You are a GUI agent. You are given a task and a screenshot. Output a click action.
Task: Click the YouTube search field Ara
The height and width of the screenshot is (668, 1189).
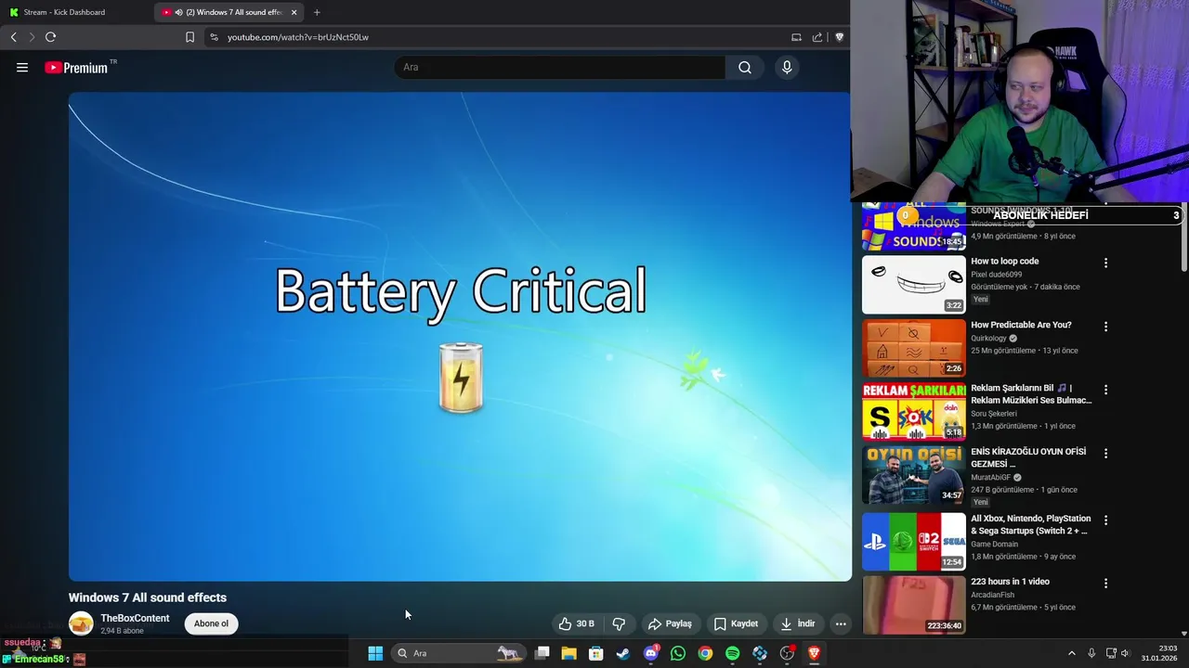560,67
